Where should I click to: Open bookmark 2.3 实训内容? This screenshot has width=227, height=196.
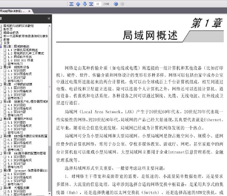[17, 77]
